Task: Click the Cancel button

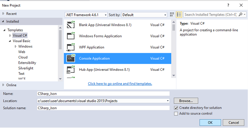Action: (234, 123)
